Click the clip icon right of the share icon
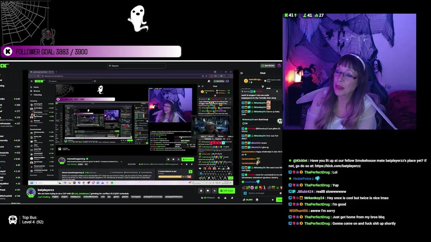Image resolution: width=431 pixels, height=242 pixels. pyautogui.click(x=225, y=198)
